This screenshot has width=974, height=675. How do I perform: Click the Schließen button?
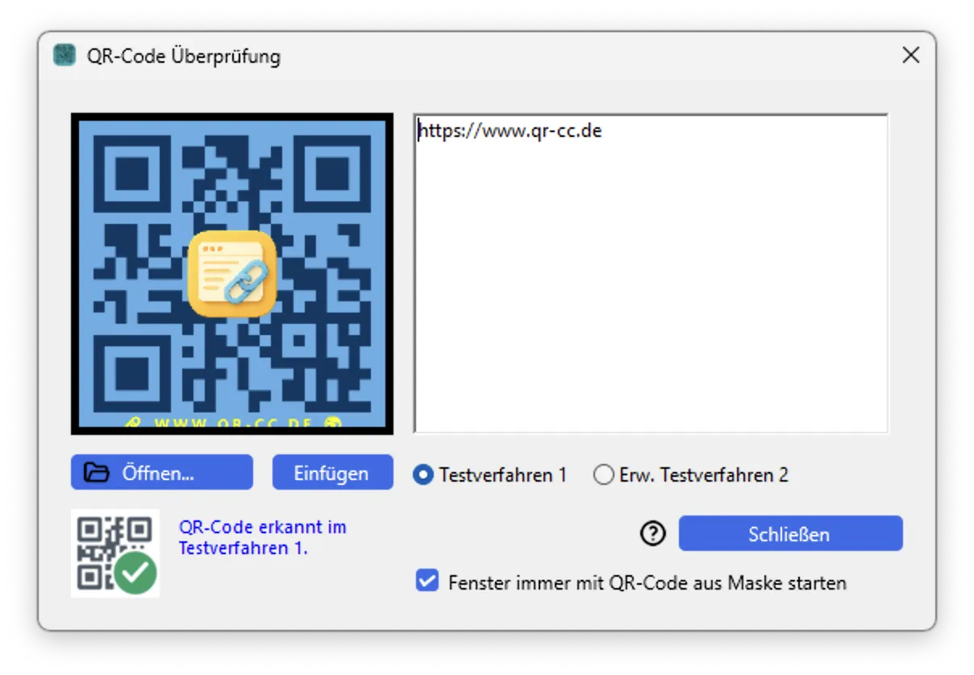click(790, 534)
